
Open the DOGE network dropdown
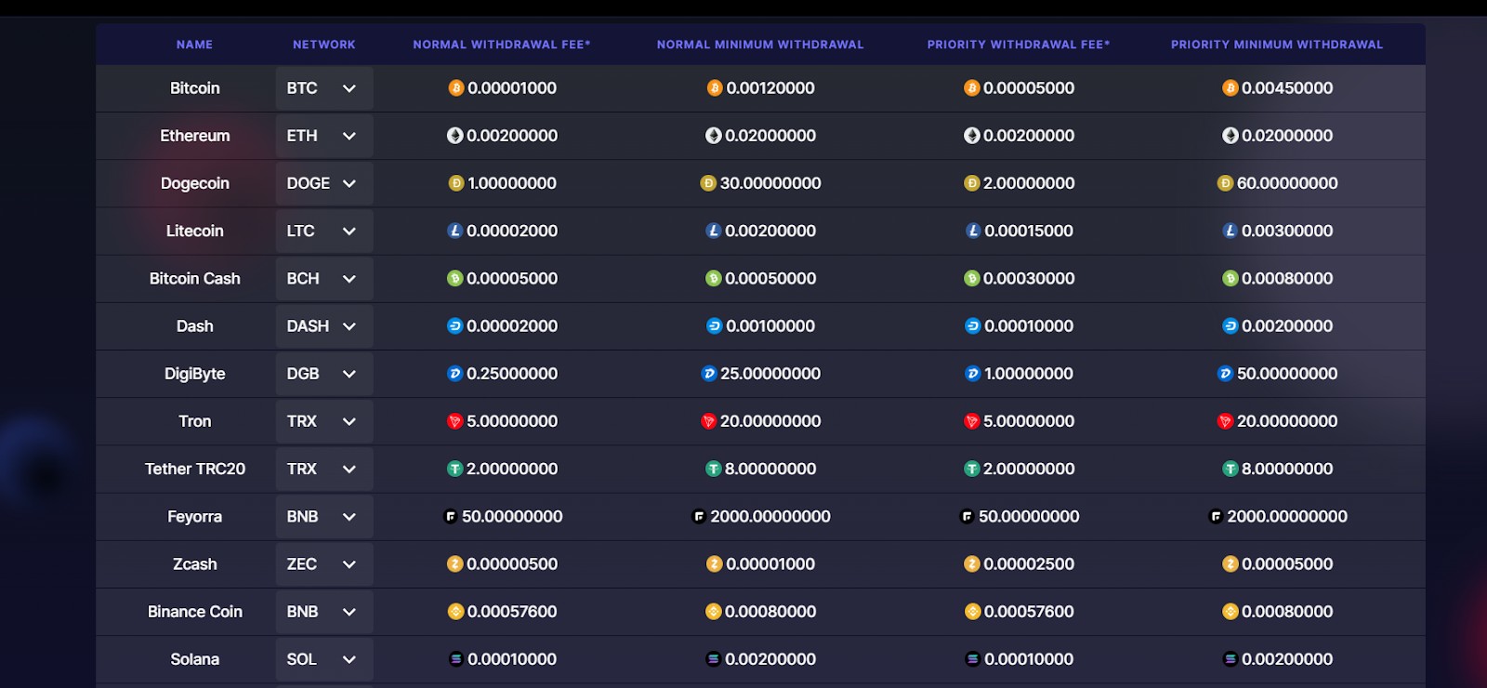[324, 183]
